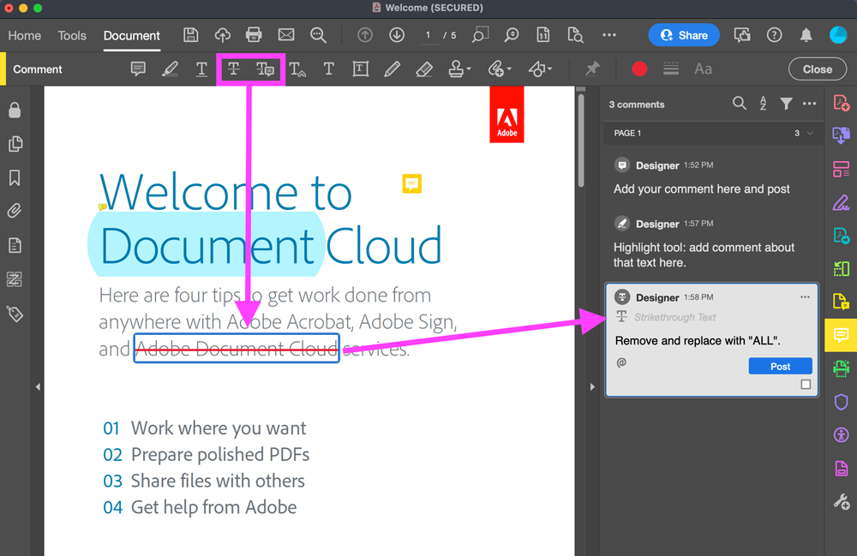
Task: Post the strikethrough comment
Action: [x=780, y=367]
